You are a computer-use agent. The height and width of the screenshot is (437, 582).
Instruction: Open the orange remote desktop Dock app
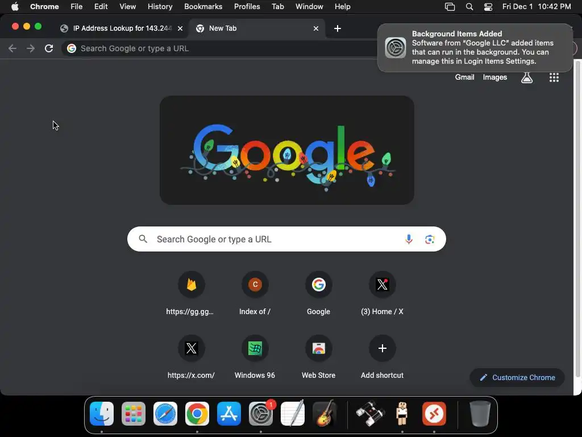click(434, 413)
